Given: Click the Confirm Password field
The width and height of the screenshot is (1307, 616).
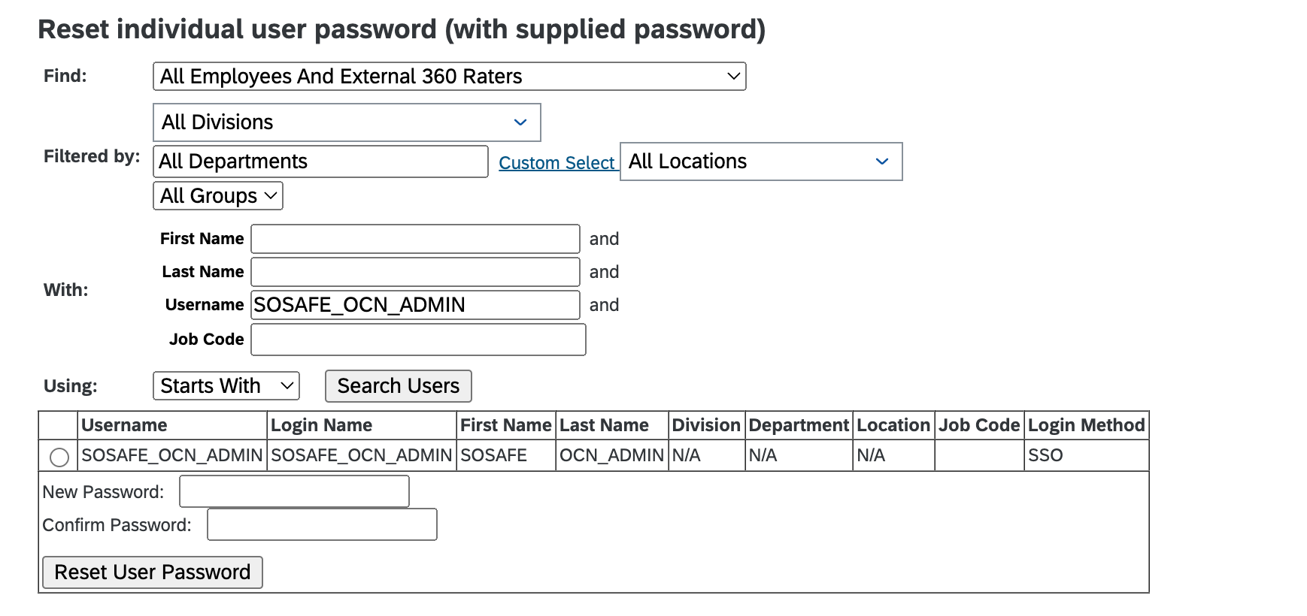Looking at the screenshot, I should click(x=322, y=525).
